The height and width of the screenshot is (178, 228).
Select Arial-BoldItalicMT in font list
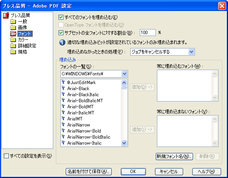coord(85,101)
